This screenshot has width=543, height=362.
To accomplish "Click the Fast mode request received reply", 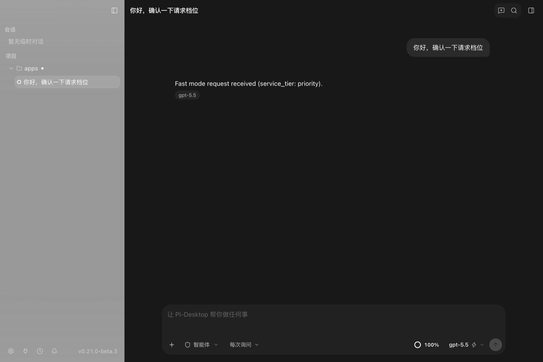I will (249, 83).
